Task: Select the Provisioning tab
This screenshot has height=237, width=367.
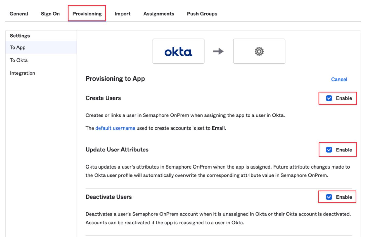Action: pyautogui.click(x=87, y=14)
